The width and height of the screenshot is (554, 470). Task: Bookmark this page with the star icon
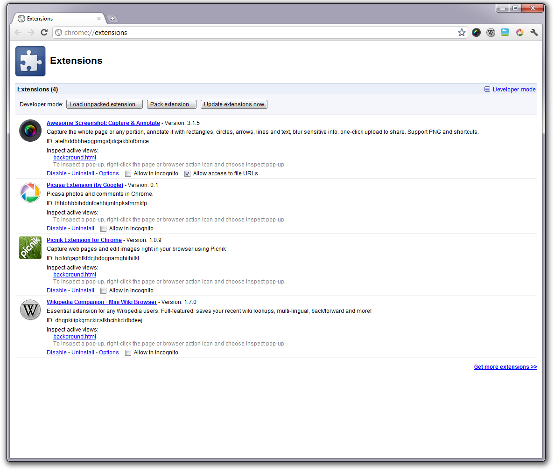pos(462,32)
